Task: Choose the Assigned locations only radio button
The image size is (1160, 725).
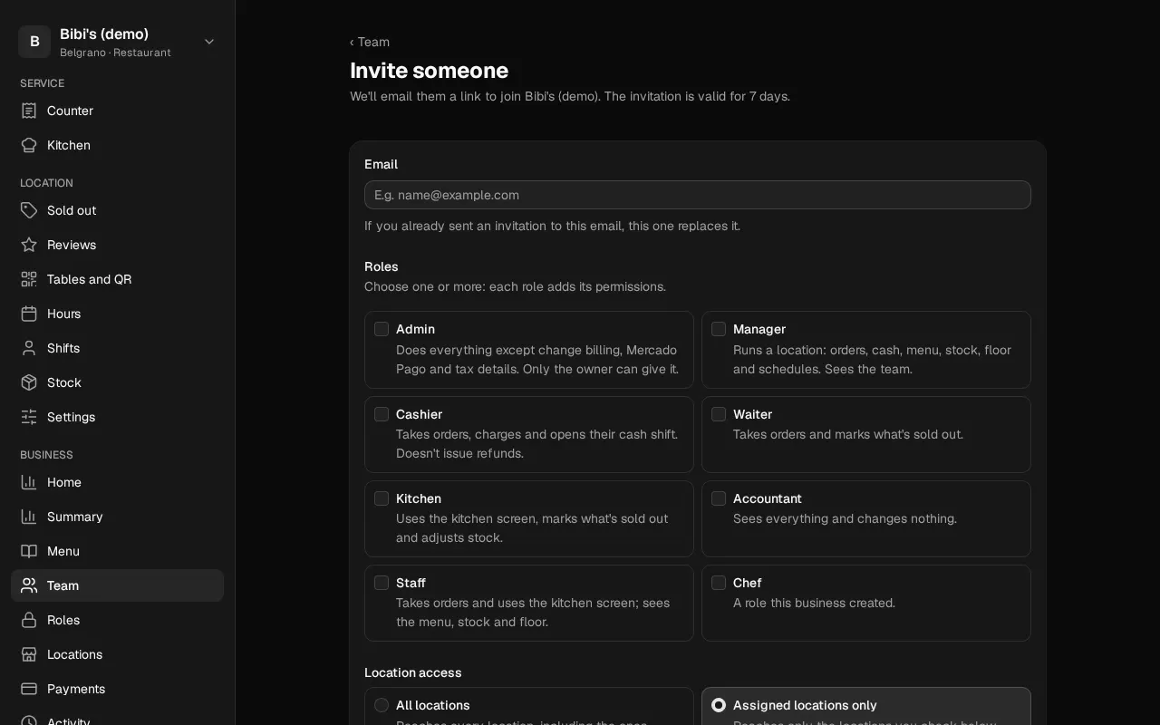Action: [719, 705]
